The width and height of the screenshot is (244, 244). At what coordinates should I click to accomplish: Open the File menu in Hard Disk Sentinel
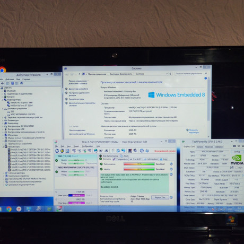coord(56,146)
